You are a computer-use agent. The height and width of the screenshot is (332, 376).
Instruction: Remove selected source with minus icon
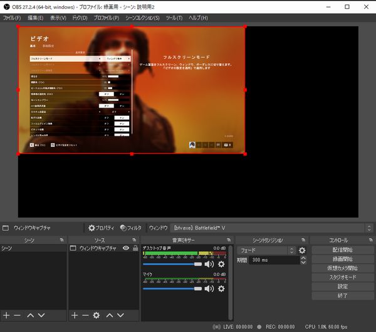pos(85,315)
